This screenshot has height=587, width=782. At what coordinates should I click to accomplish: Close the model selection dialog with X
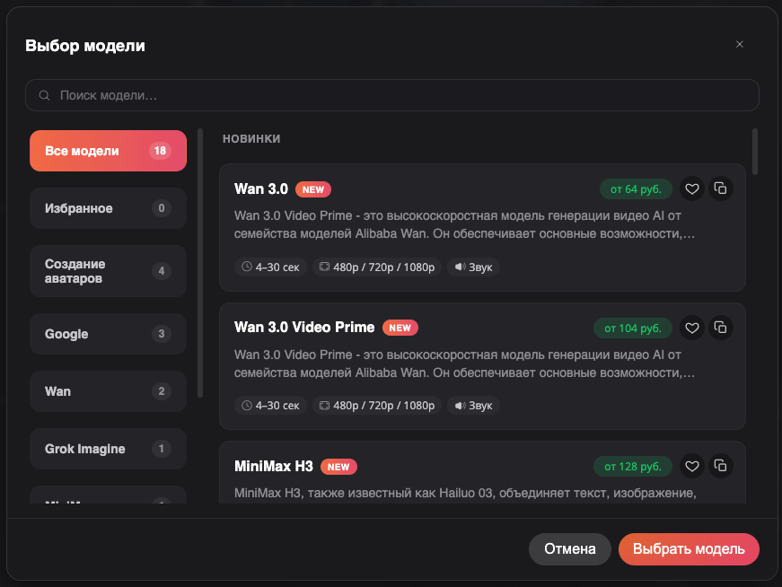(740, 44)
